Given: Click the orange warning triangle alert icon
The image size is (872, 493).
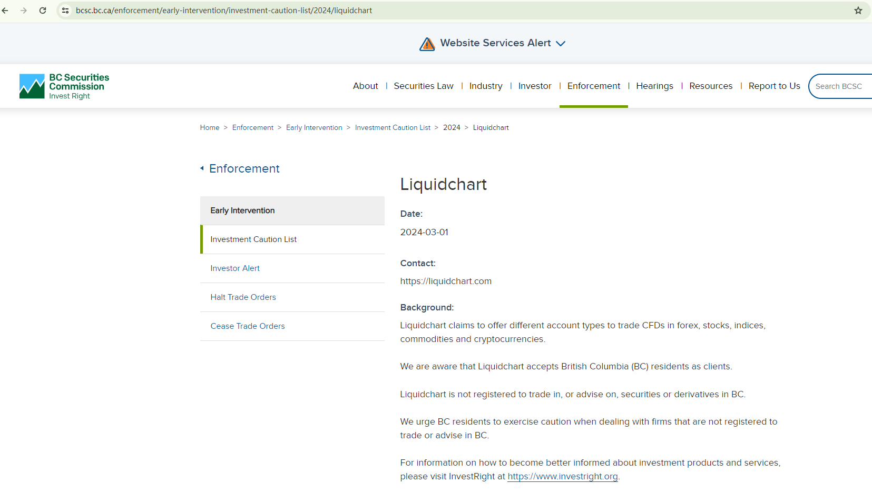Looking at the screenshot, I should click(x=427, y=44).
